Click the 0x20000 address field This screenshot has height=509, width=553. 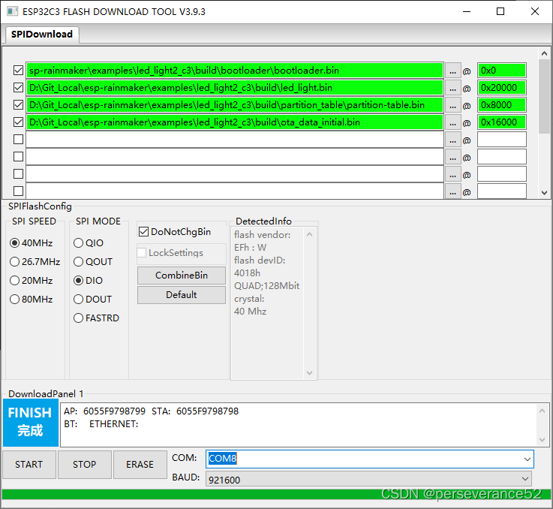501,88
